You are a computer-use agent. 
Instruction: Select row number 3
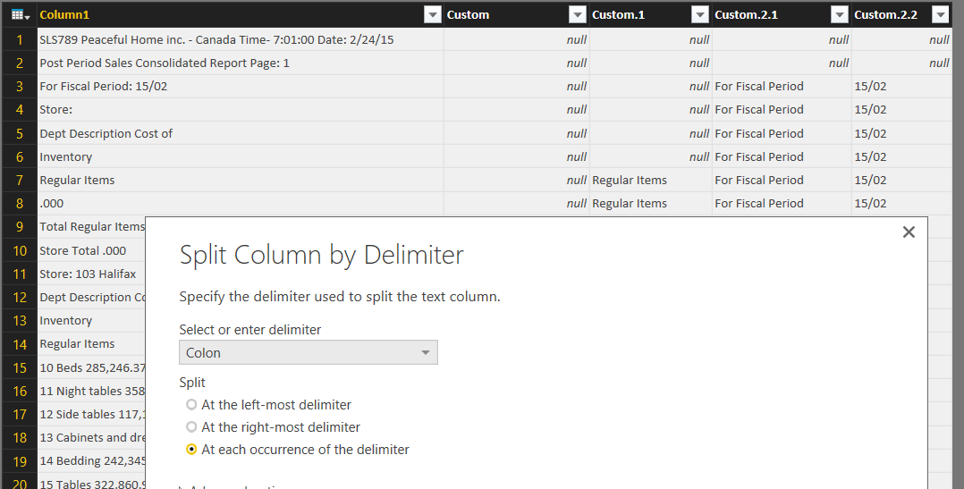click(19, 87)
